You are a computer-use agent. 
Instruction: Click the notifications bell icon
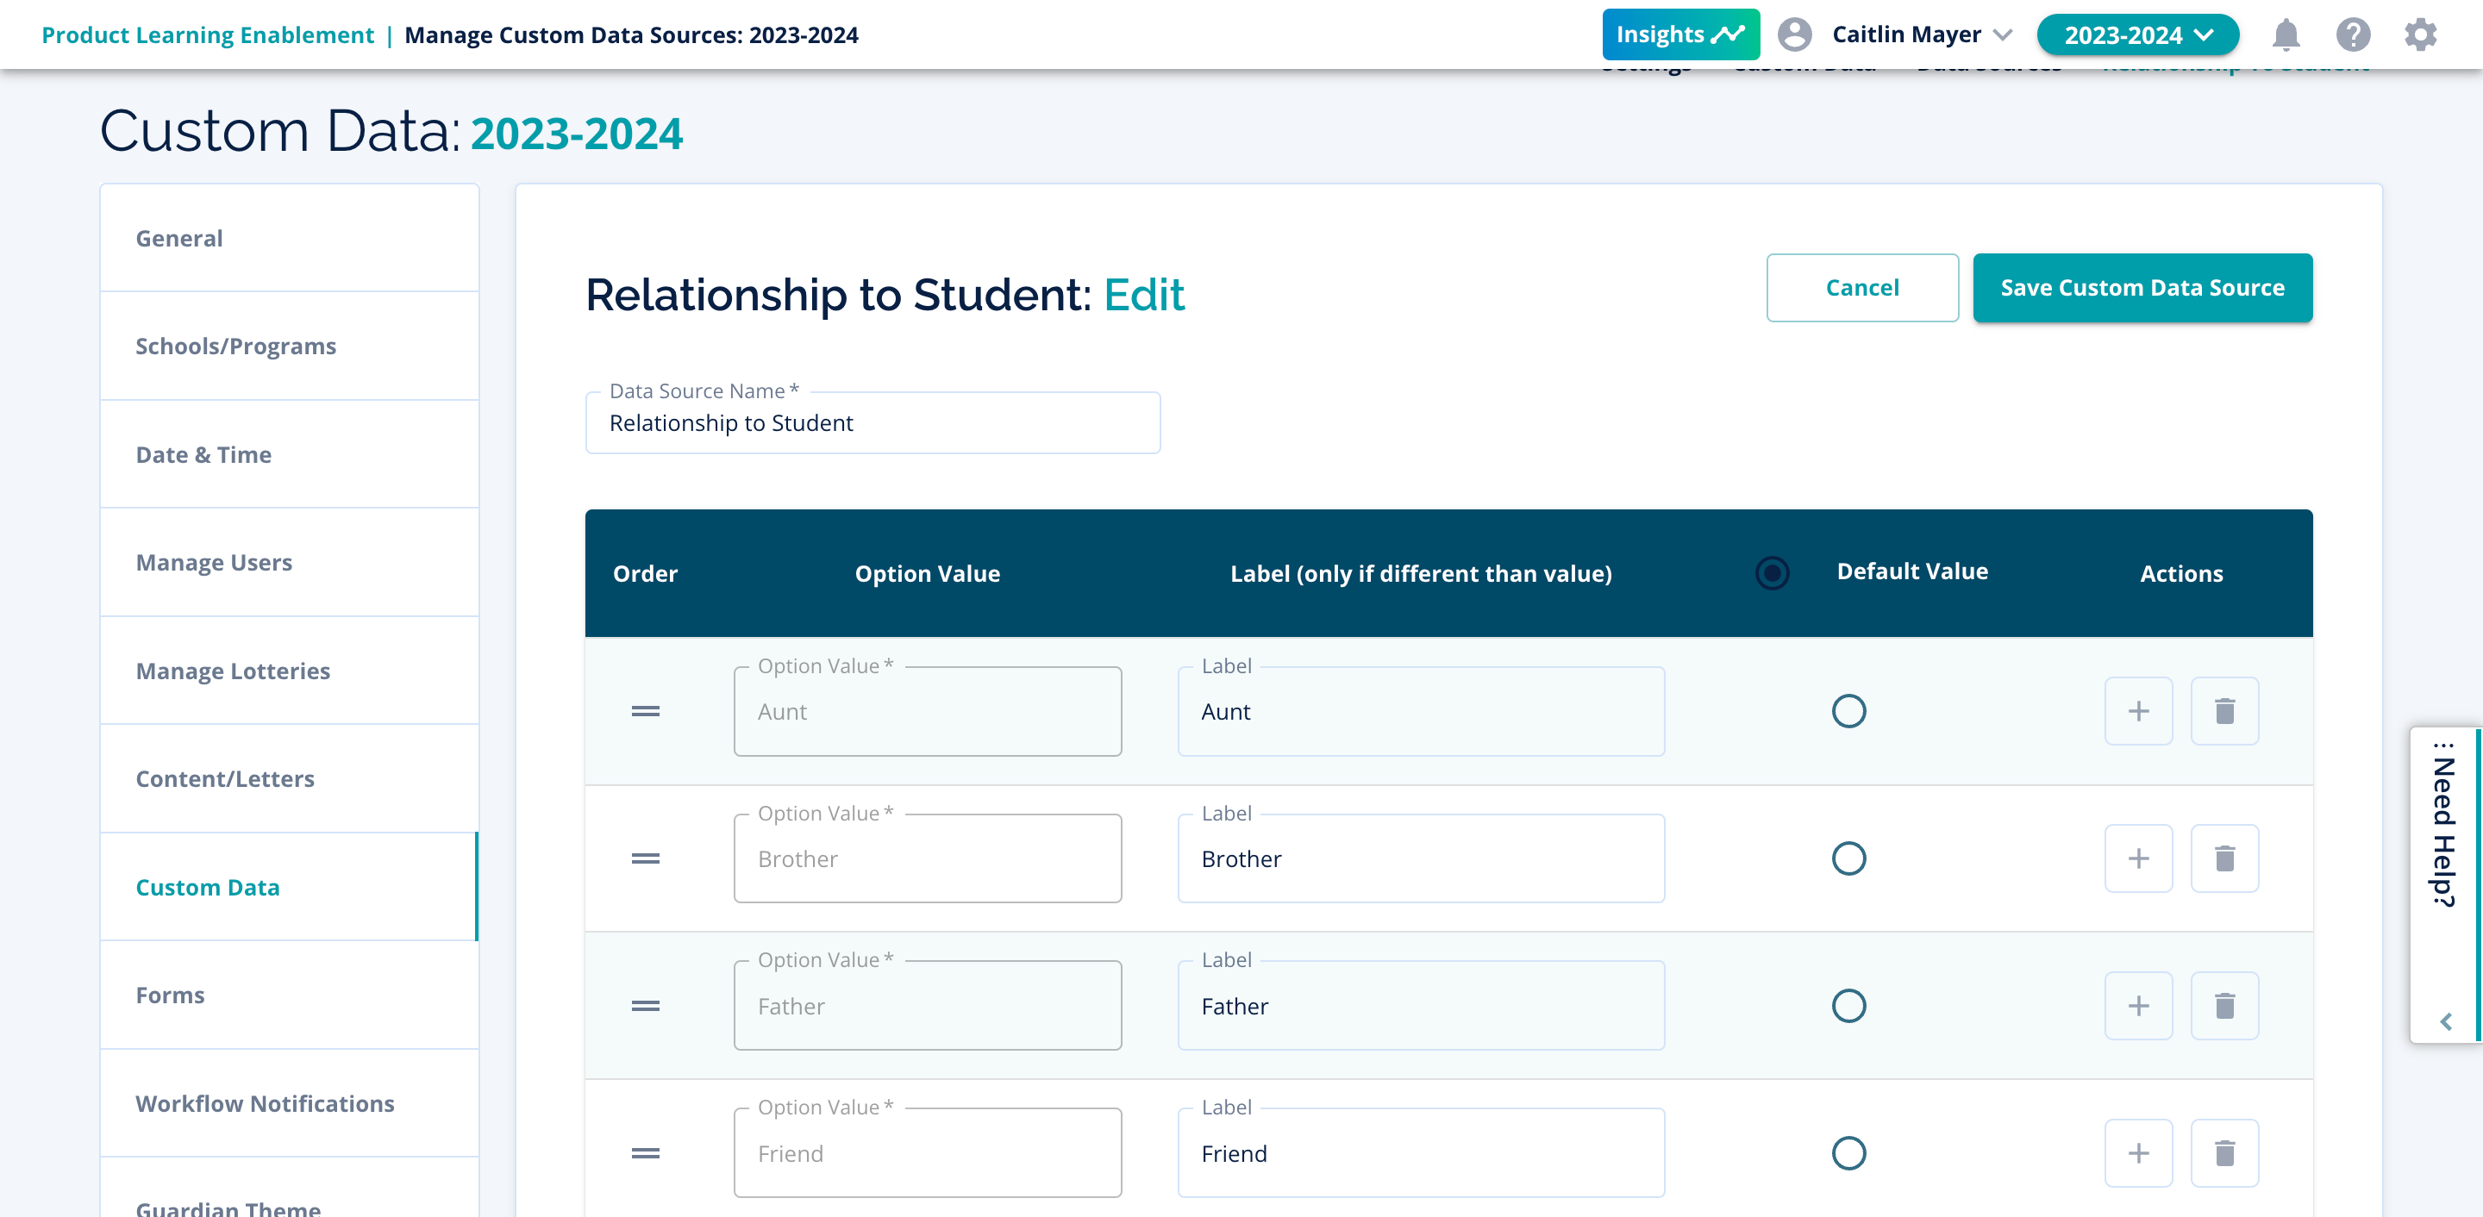point(2286,35)
